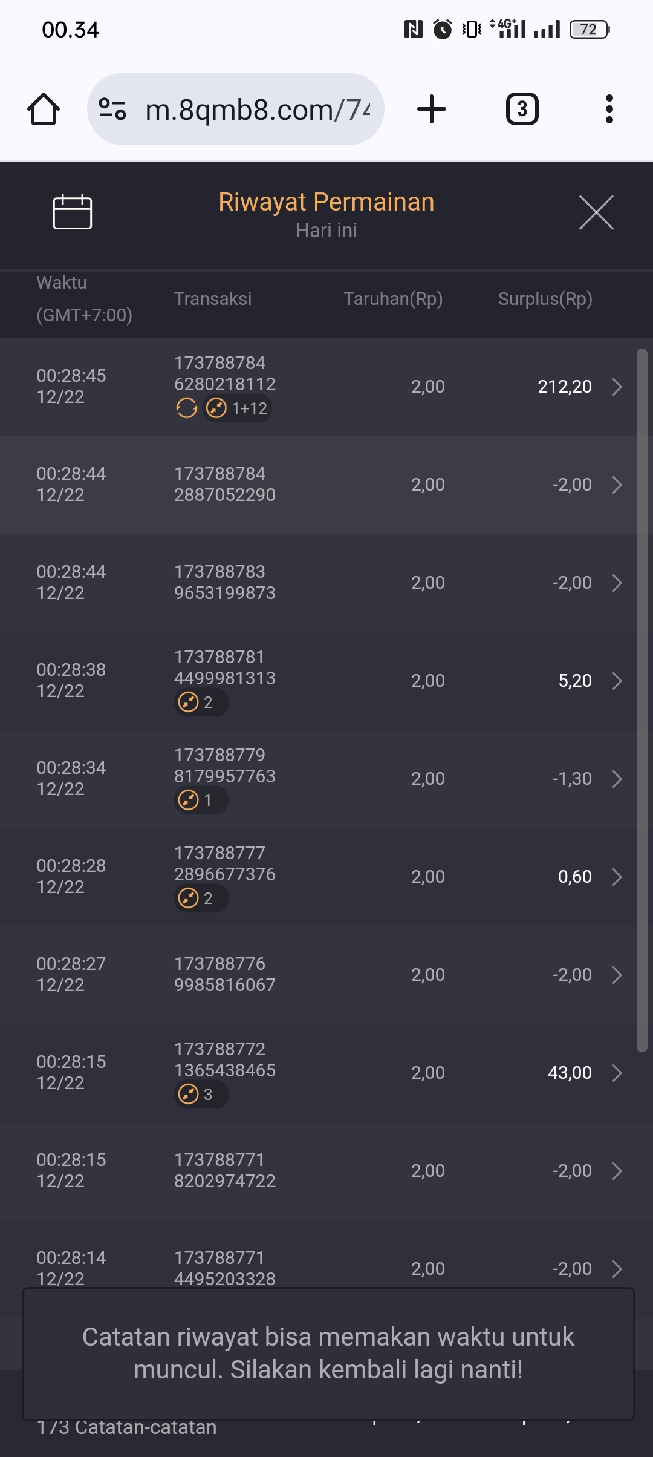This screenshot has width=653, height=1457.
Task: Click the 1+12 bonus badge
Action: 238,408
